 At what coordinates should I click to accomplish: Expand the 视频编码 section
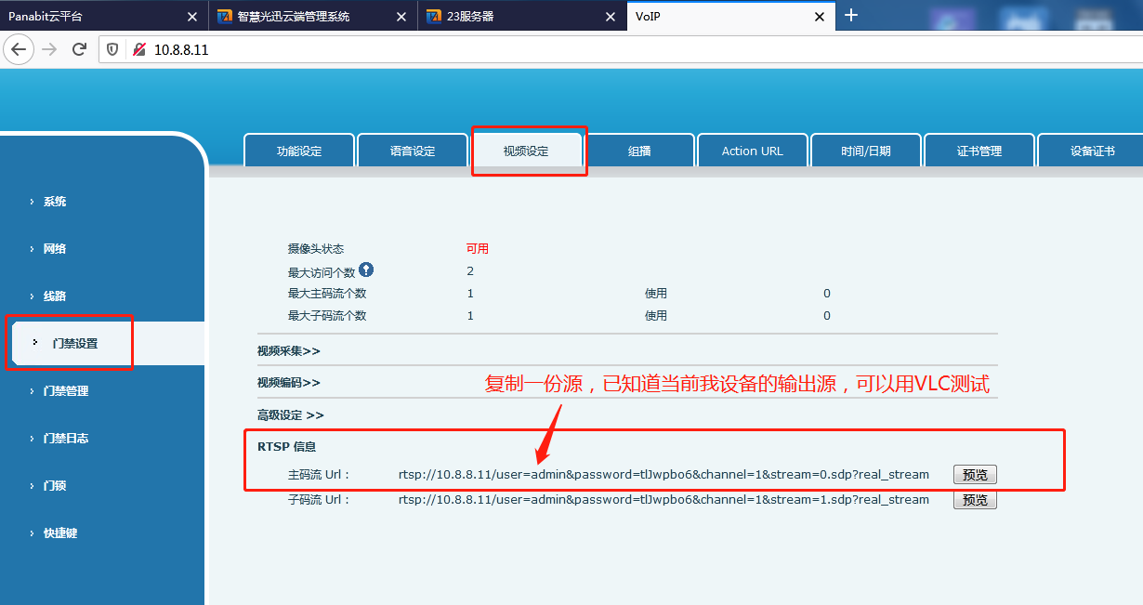[x=288, y=382]
